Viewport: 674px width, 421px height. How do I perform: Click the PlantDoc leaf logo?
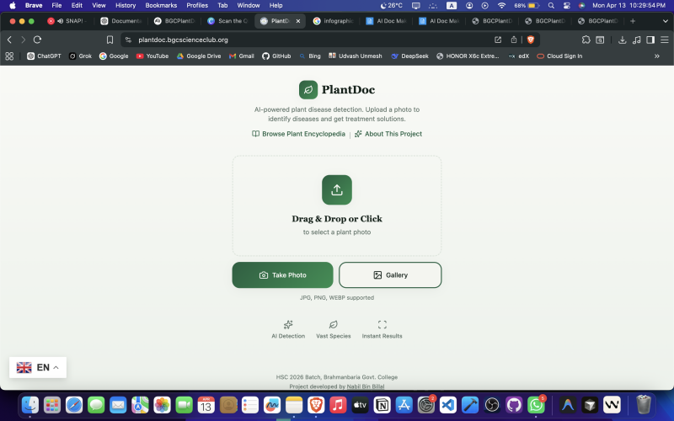pyautogui.click(x=308, y=90)
